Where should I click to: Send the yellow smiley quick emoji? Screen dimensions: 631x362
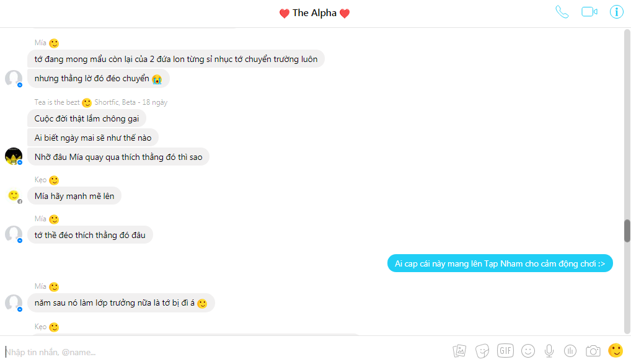pos(616,350)
